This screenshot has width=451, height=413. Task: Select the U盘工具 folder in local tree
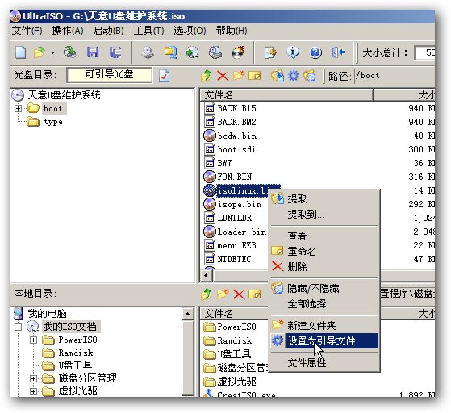tap(75, 365)
